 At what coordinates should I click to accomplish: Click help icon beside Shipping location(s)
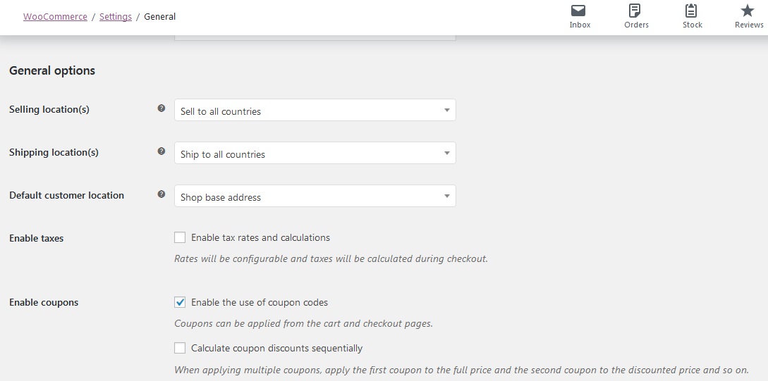(161, 151)
